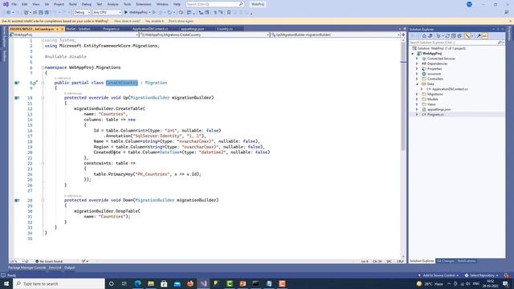
Task: Click Show All Files icon in Solution Explorer
Action: [459, 36]
